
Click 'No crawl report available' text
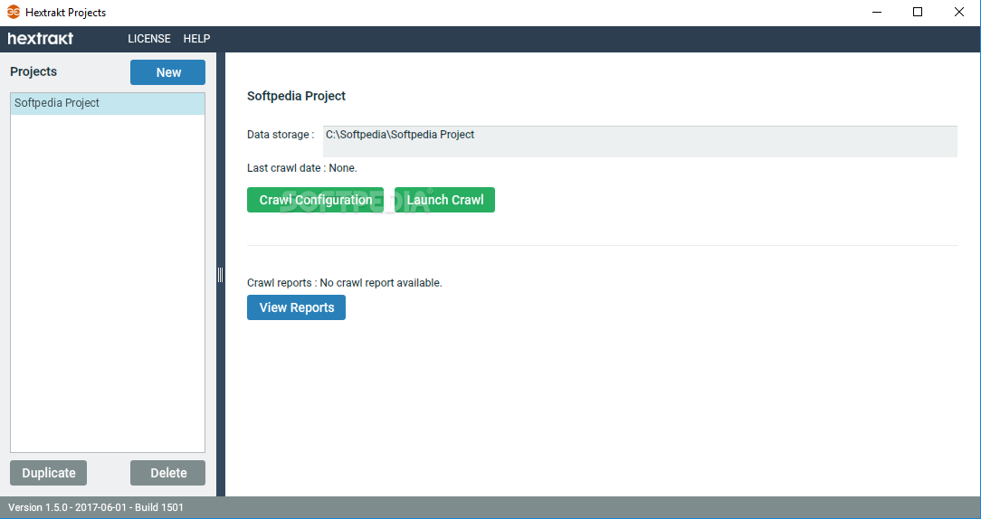point(381,283)
